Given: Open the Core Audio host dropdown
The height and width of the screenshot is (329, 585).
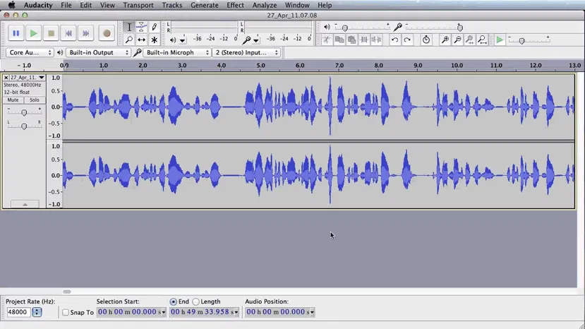Looking at the screenshot, I should 30,53.
